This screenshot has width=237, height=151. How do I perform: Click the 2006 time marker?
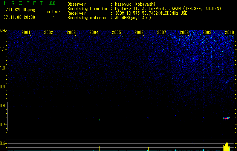[x=139, y=32]
